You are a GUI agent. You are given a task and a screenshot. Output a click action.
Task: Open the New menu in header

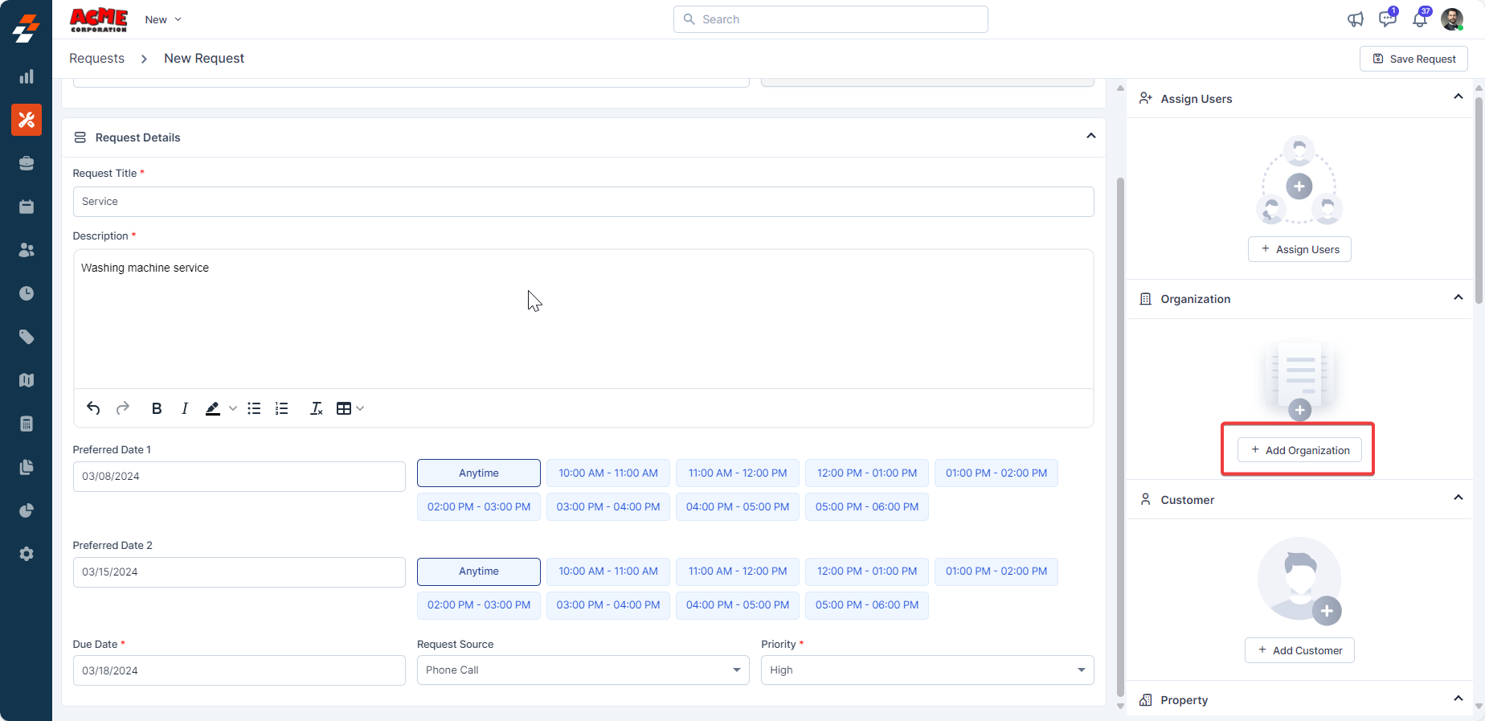point(163,19)
